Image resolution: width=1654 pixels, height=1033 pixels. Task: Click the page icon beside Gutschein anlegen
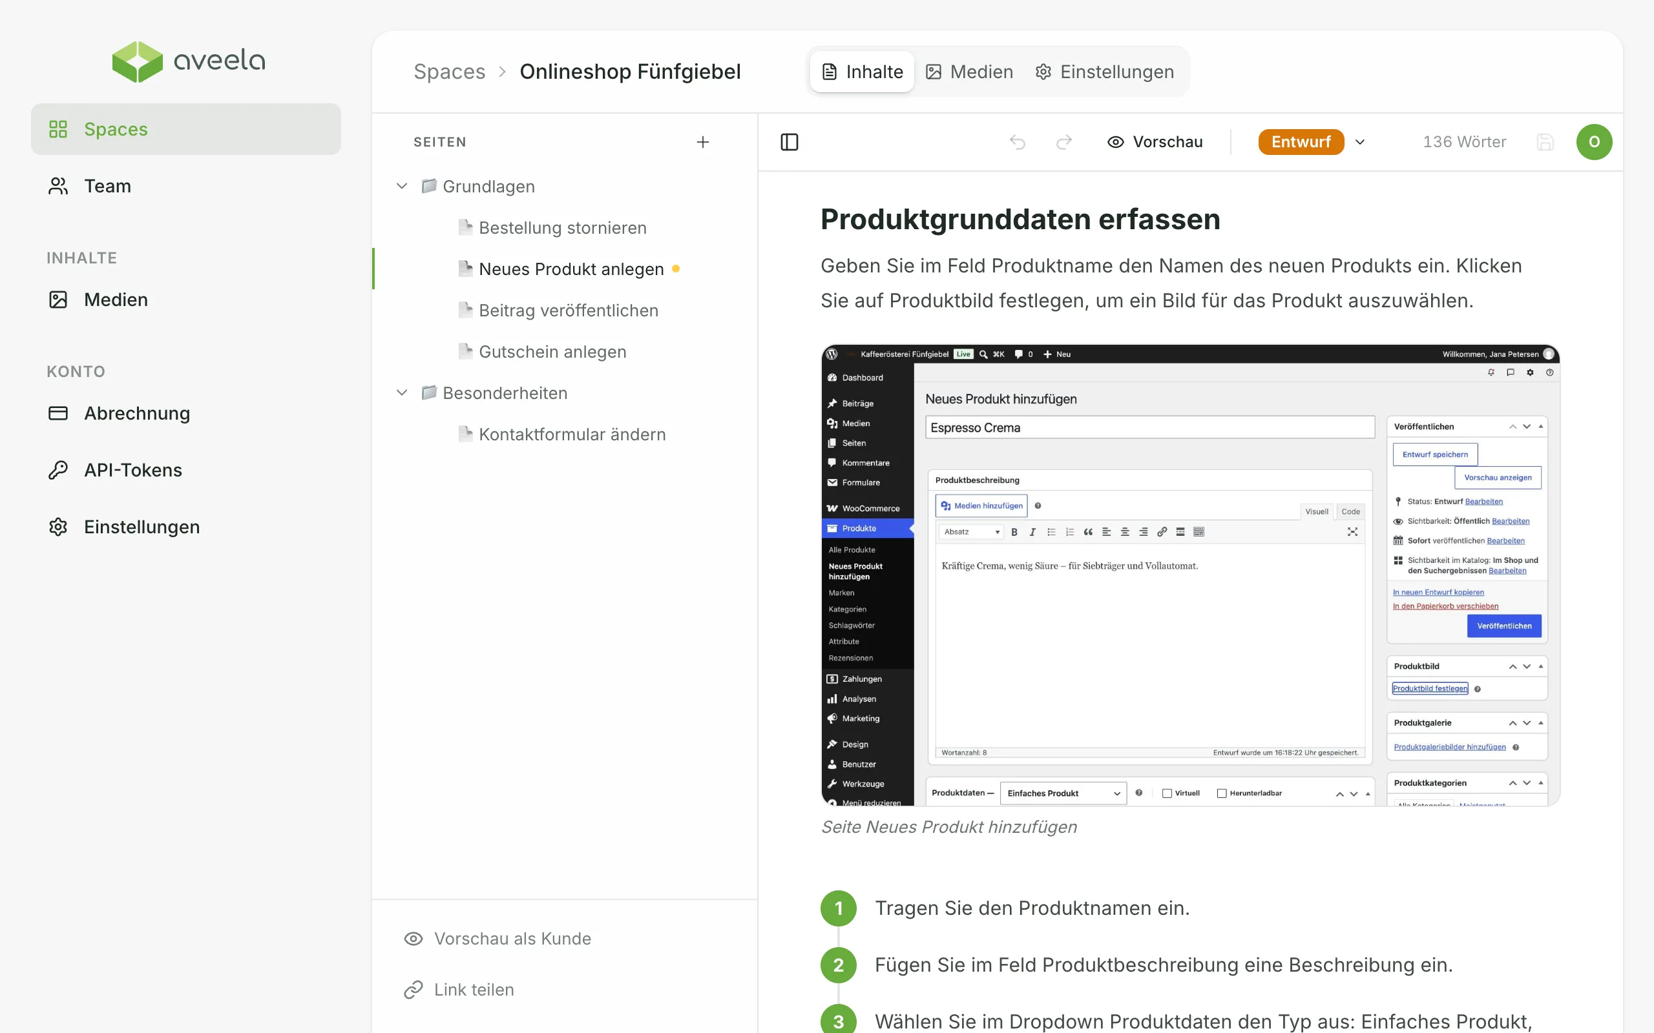(x=465, y=351)
